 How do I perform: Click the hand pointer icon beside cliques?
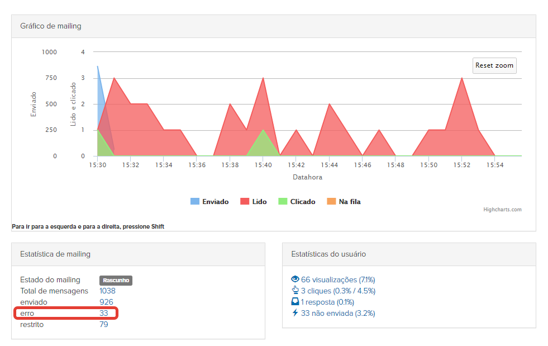(296, 291)
